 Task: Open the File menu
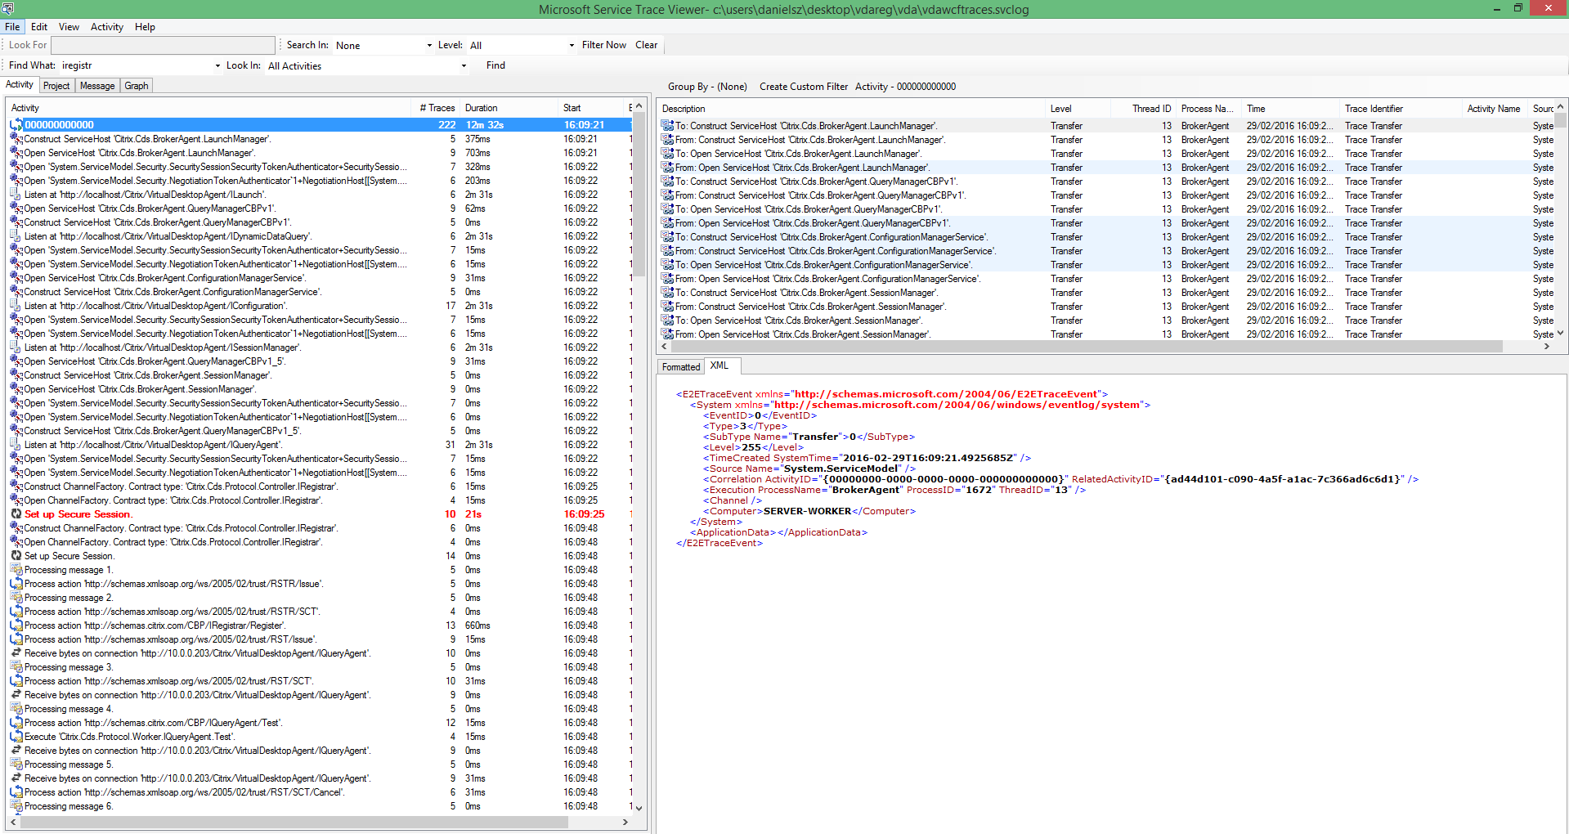12,27
